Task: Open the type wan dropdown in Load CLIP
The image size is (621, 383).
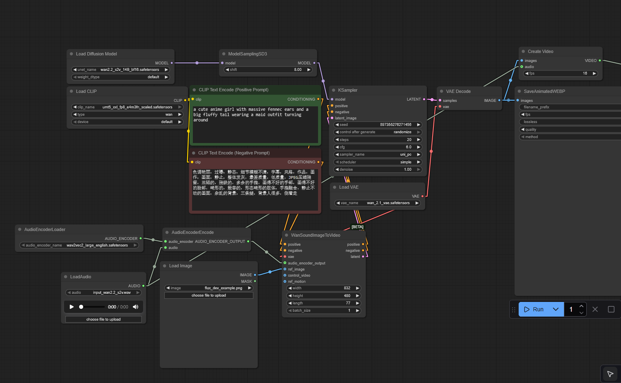Action: coord(127,114)
